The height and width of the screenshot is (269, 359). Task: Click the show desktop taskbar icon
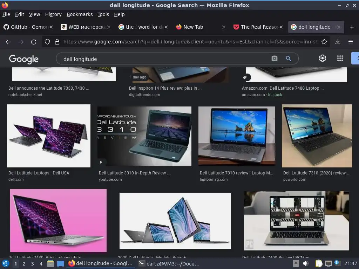[x=61, y=264]
